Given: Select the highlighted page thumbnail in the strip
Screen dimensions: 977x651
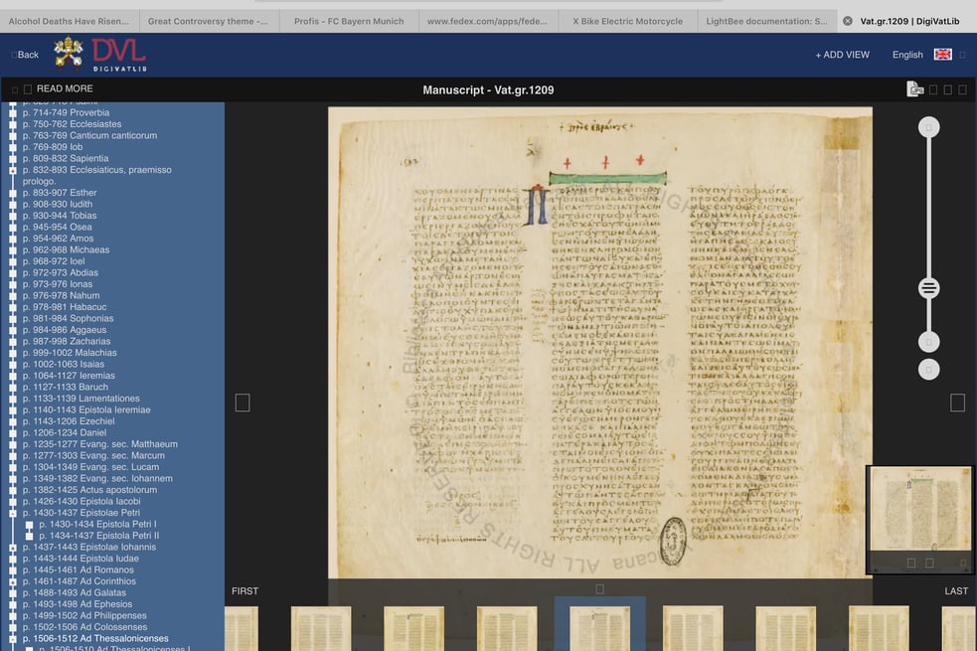Looking at the screenshot, I should (x=599, y=626).
